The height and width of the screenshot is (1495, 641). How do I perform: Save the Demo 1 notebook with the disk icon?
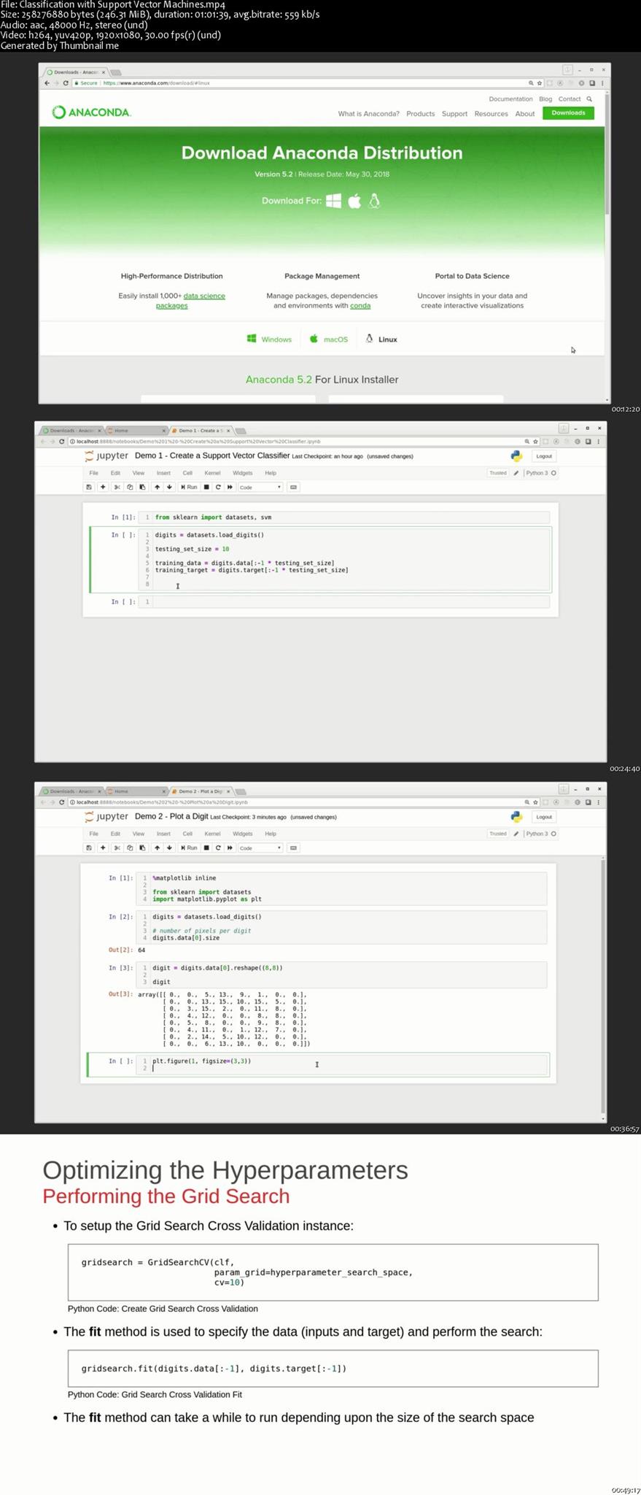(x=89, y=487)
